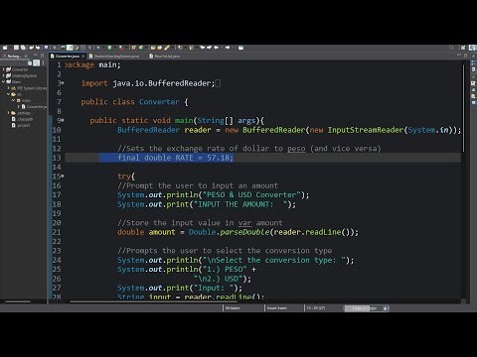Screen dimensions: 477x357
Task: Click line number 13 in the gutter
Action: [57, 158]
